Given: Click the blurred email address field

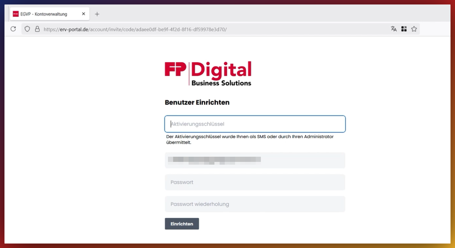Looking at the screenshot, I should [x=255, y=160].
